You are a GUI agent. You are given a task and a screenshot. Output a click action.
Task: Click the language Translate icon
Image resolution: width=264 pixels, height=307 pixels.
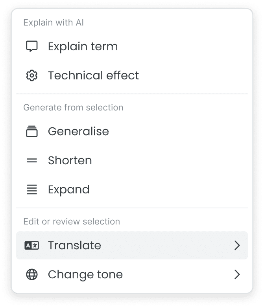pyautogui.click(x=31, y=245)
